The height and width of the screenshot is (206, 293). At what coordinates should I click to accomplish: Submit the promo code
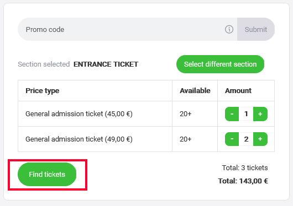coord(256,29)
